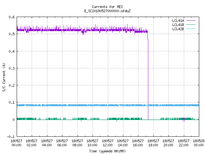
Task: Click the 180527 04:00 time tick label
Action: click(x=47, y=143)
